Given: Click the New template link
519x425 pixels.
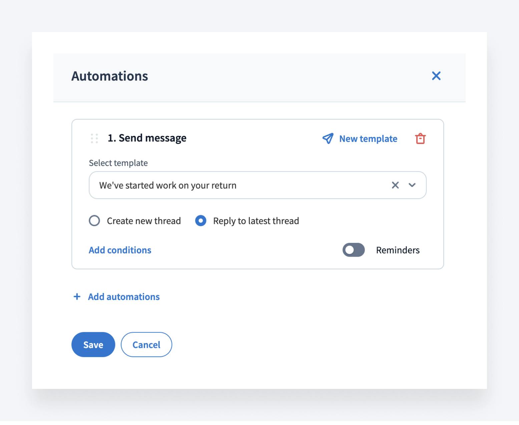Looking at the screenshot, I should (368, 139).
